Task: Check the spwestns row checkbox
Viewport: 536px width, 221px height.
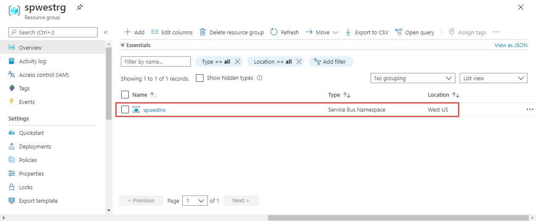Action: [125, 109]
